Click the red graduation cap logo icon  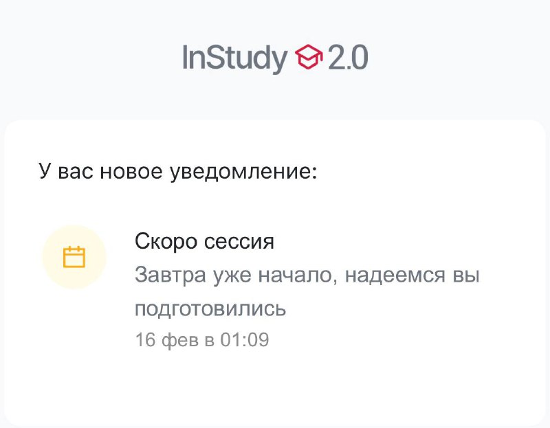[x=309, y=58]
